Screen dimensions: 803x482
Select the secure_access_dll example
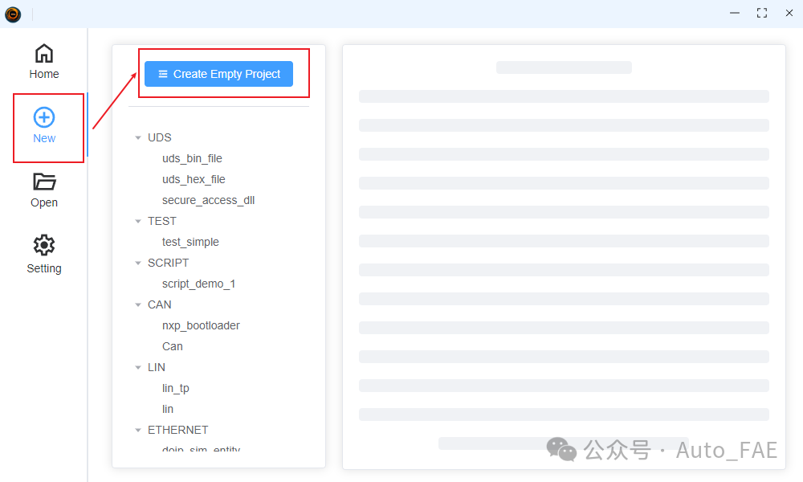(x=209, y=200)
